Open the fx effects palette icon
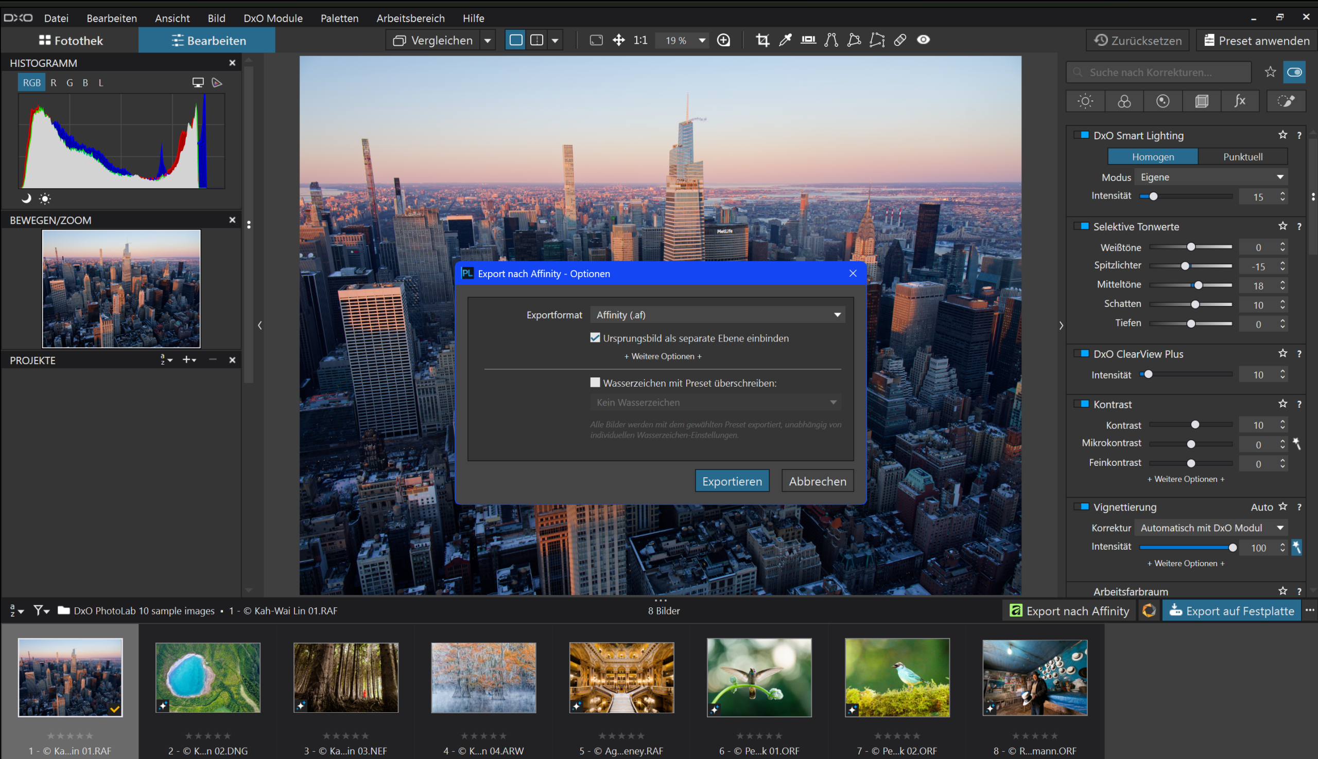The width and height of the screenshot is (1318, 759). pos(1240,101)
